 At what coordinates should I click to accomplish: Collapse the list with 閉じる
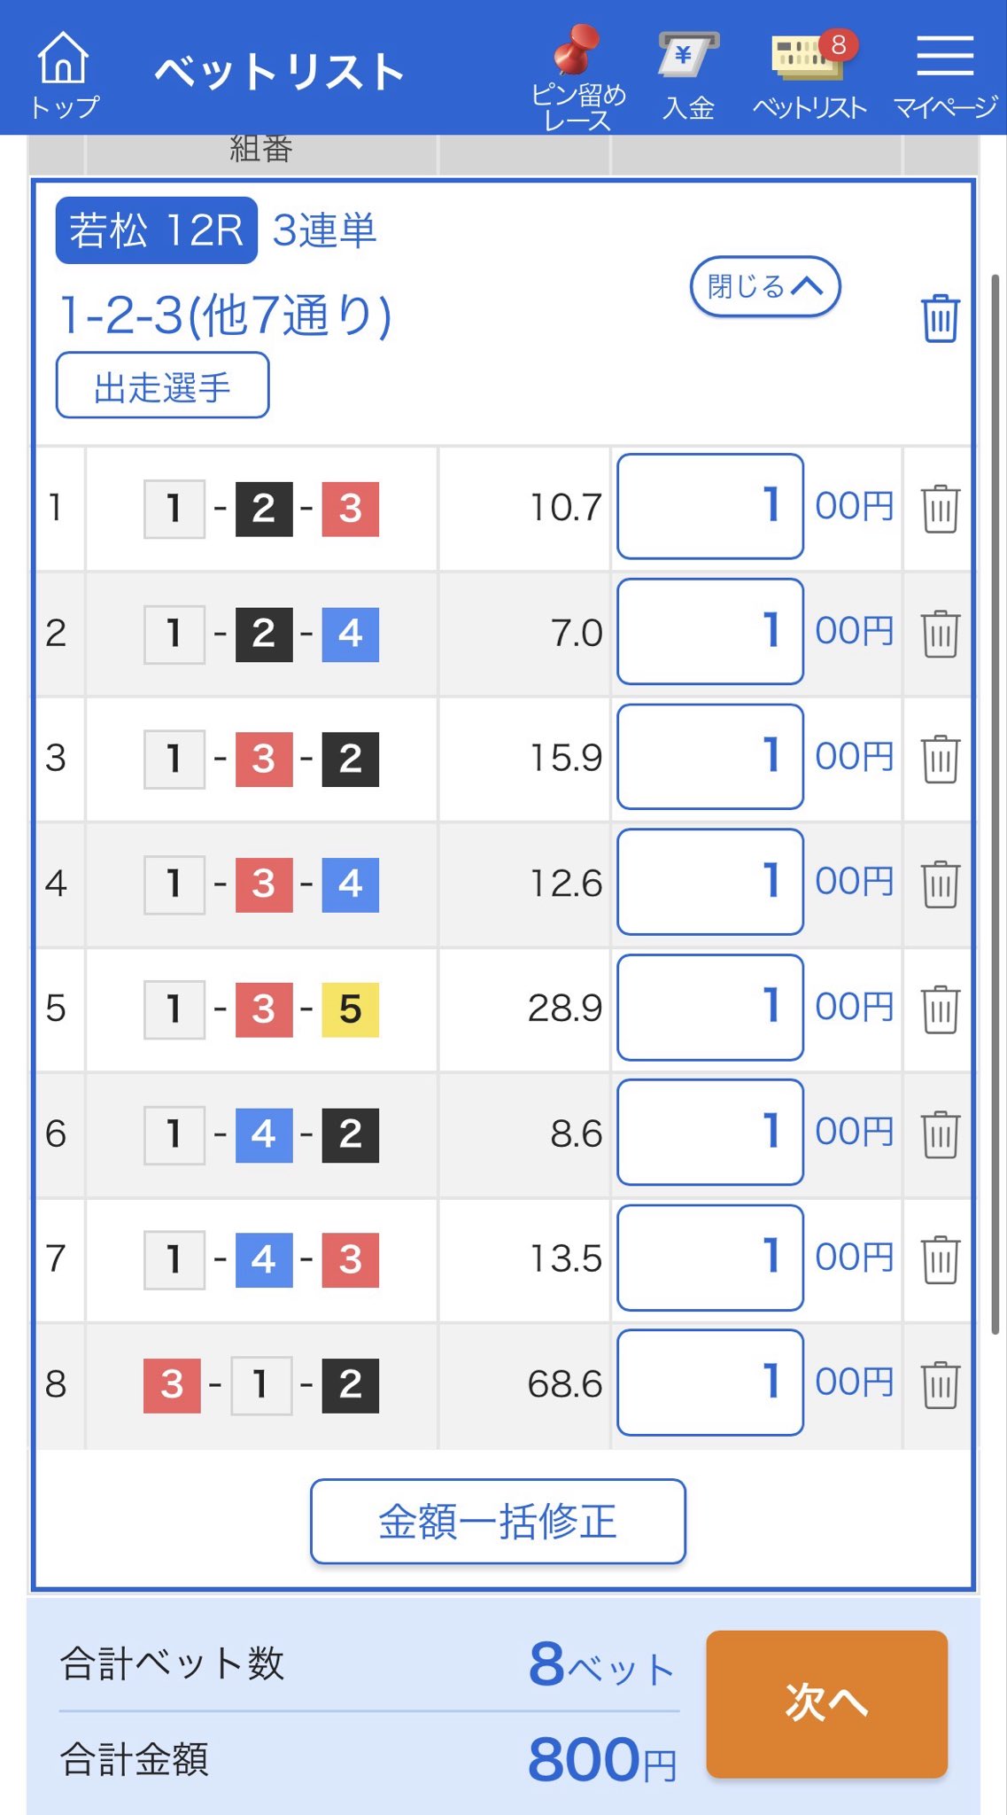[x=765, y=286]
